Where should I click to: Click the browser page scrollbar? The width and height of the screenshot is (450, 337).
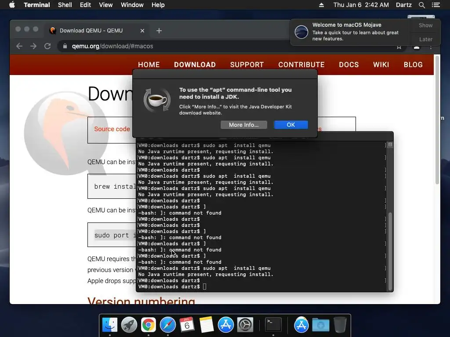(x=437, y=120)
